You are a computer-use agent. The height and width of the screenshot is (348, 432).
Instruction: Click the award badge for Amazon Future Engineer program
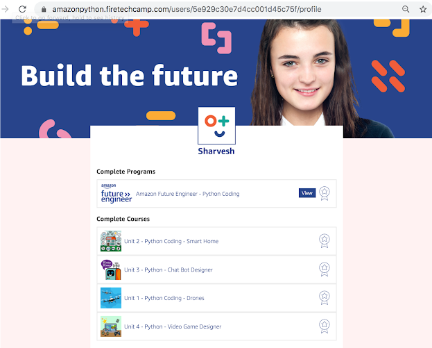click(325, 194)
